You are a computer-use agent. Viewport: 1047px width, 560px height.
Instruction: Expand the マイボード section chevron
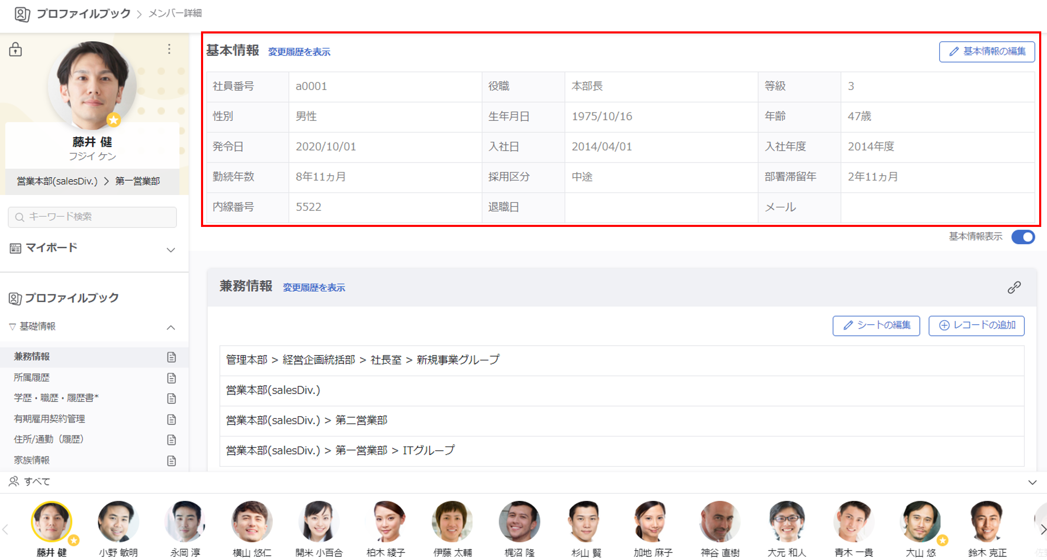click(x=171, y=250)
